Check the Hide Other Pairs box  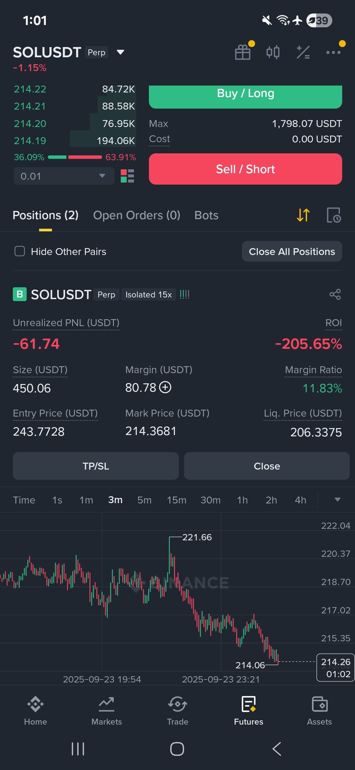(x=20, y=251)
